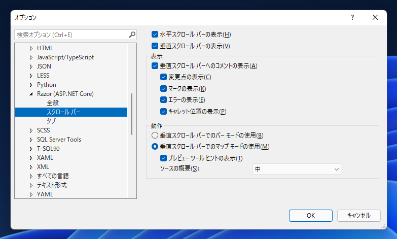Image resolution: width=397 pixels, height=239 pixels.
Task: Click OK to apply options
Action: [311, 216]
